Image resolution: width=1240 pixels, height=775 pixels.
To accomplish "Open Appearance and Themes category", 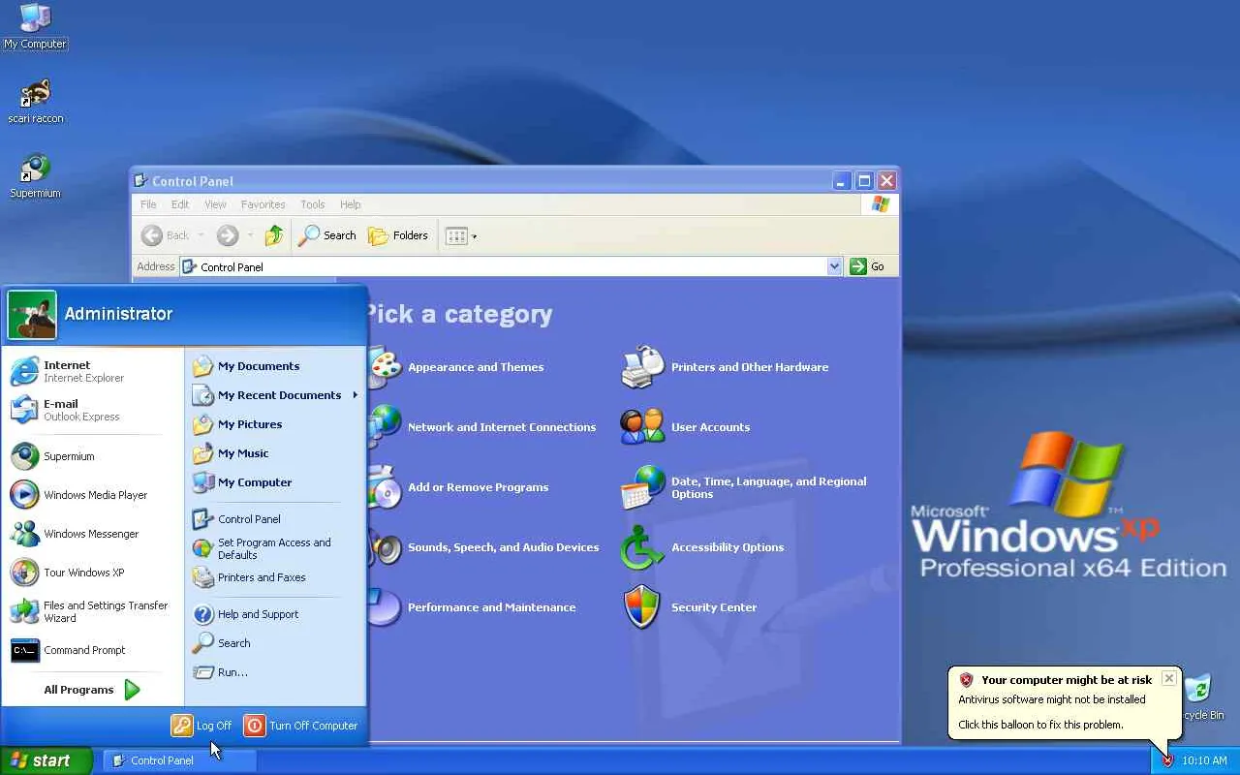I will point(476,367).
